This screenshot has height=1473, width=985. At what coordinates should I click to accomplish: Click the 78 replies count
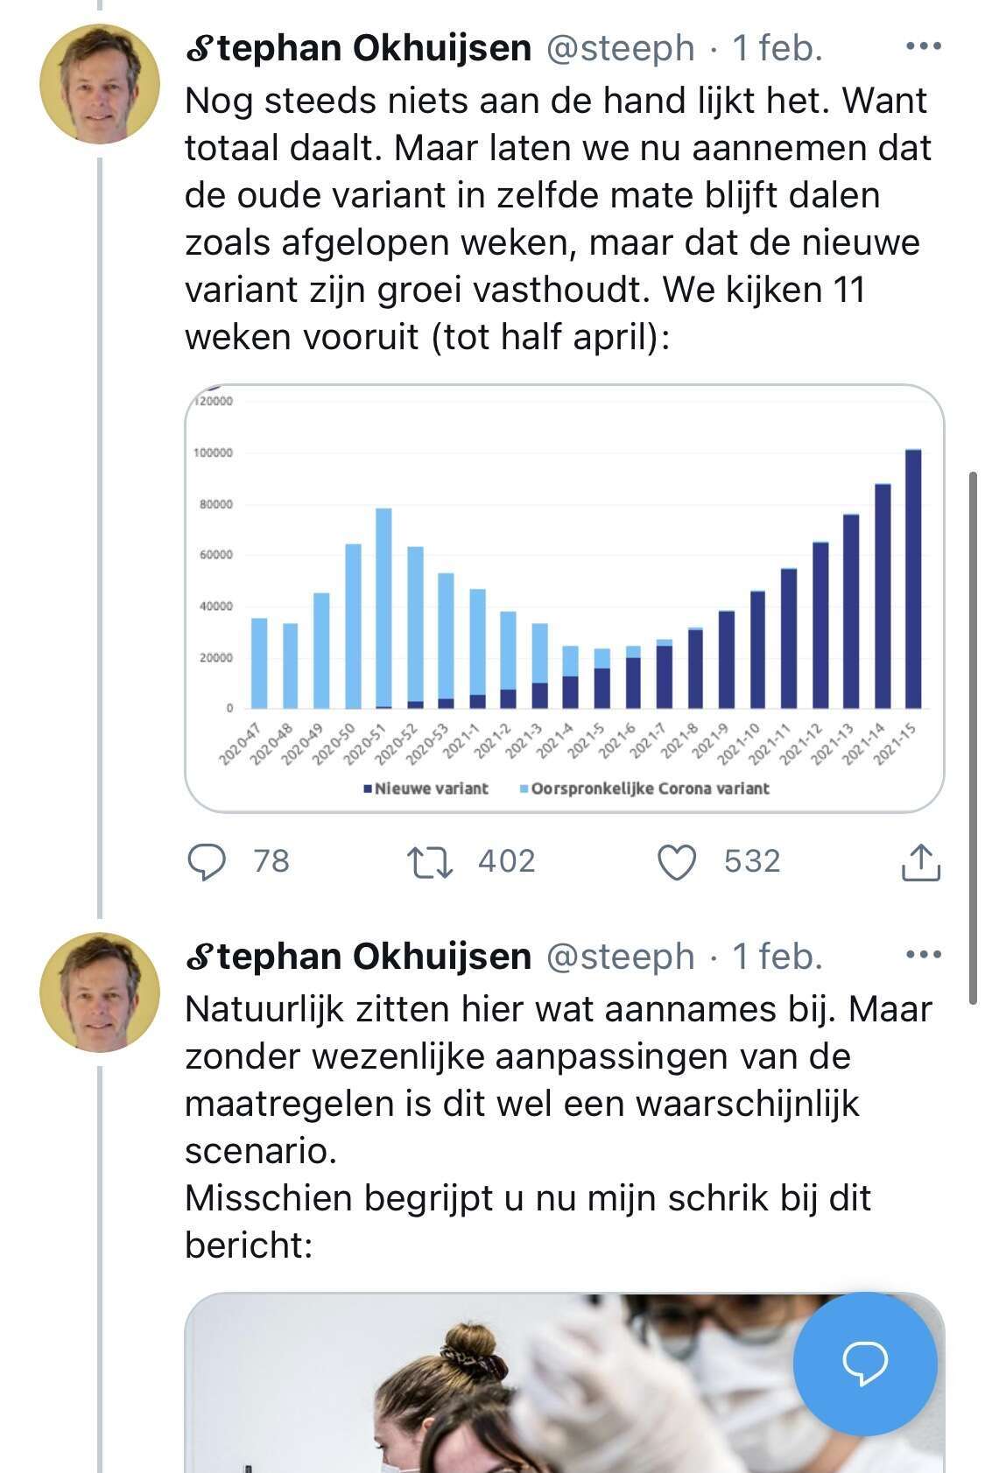[x=271, y=862]
